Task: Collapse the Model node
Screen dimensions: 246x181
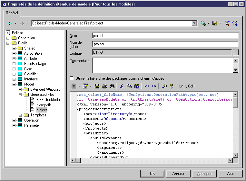Action: (x=14, y=84)
